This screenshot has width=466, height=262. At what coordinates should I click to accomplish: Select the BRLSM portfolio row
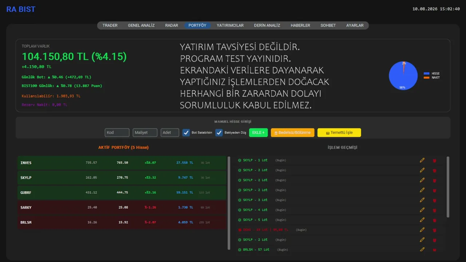(x=122, y=222)
